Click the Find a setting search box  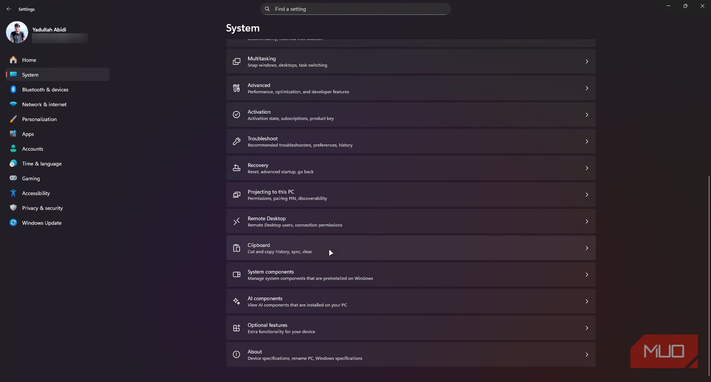[x=355, y=9]
